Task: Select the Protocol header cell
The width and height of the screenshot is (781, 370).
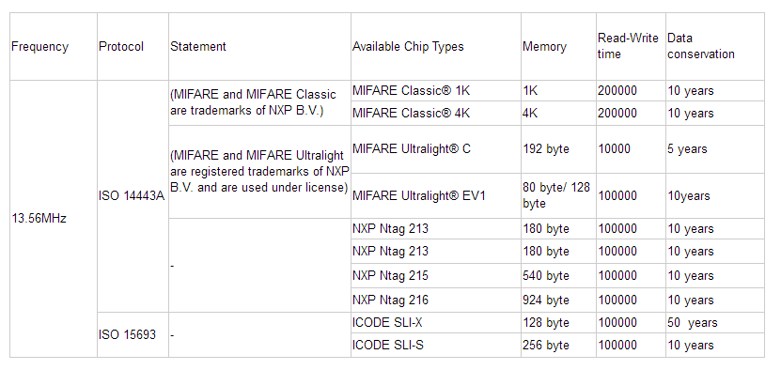Action: coord(133,47)
